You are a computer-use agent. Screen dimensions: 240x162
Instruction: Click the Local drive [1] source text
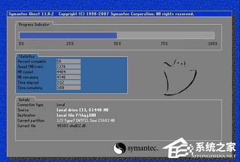pos(83,110)
